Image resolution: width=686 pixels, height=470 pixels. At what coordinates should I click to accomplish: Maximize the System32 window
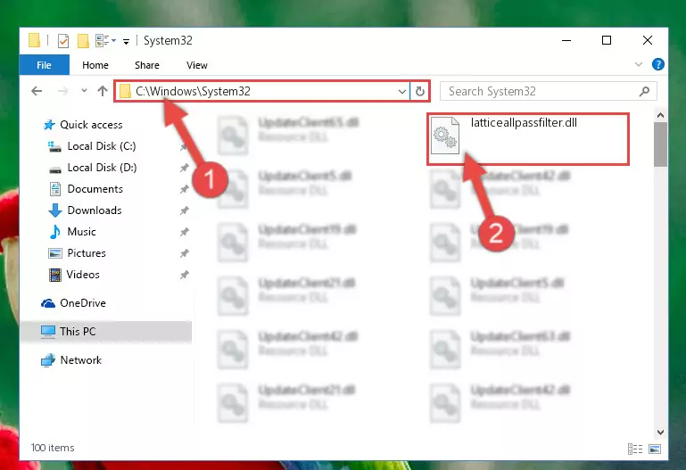(607, 40)
